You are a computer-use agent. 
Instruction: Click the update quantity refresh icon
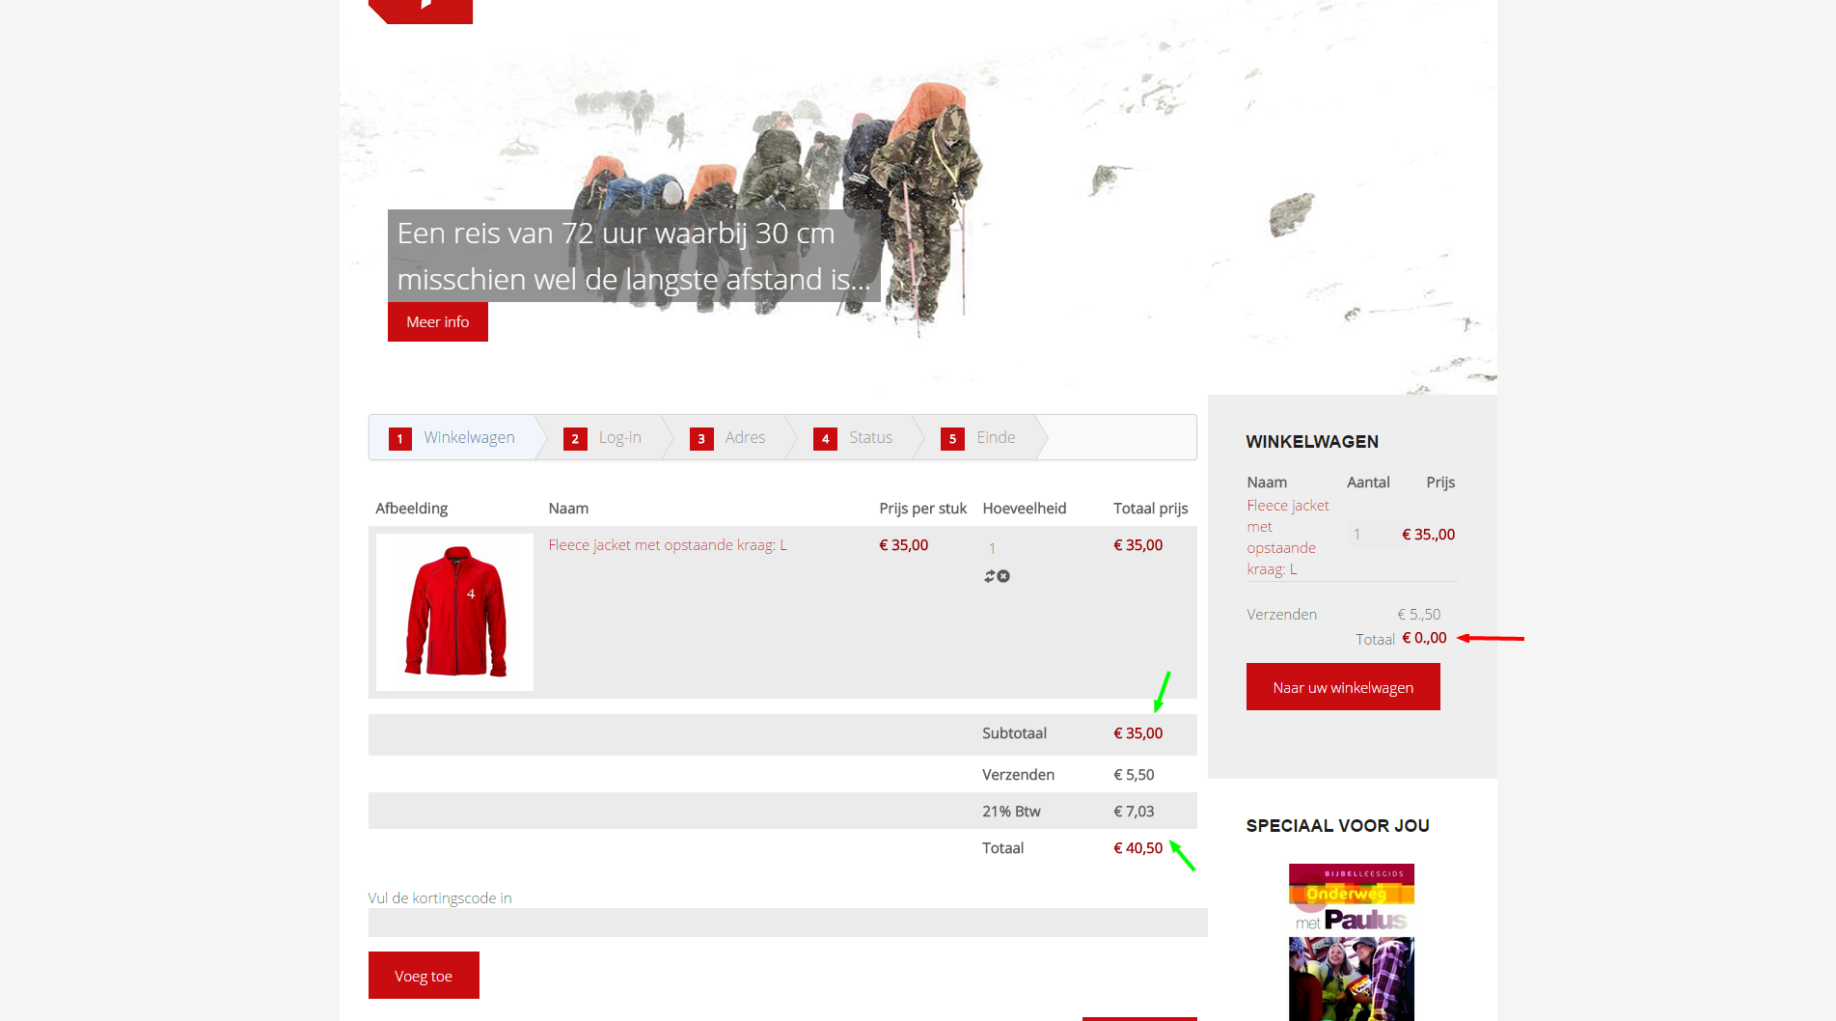pyautogui.click(x=990, y=576)
